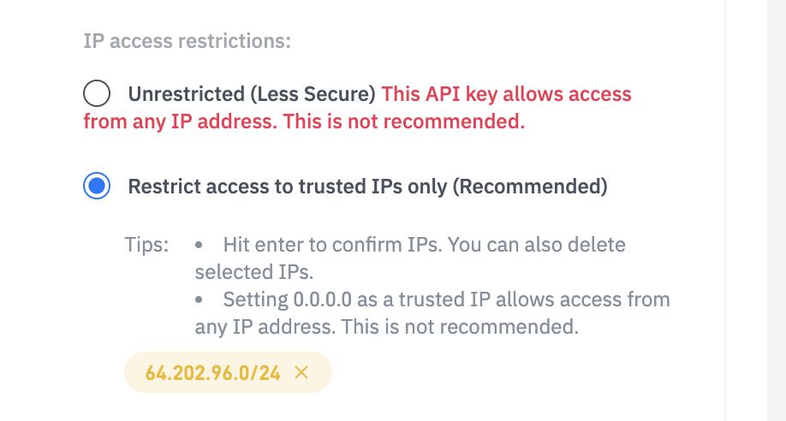This screenshot has height=421, width=786.
Task: Click the 64.202.96.0/24 IP chip
Action: click(212, 373)
